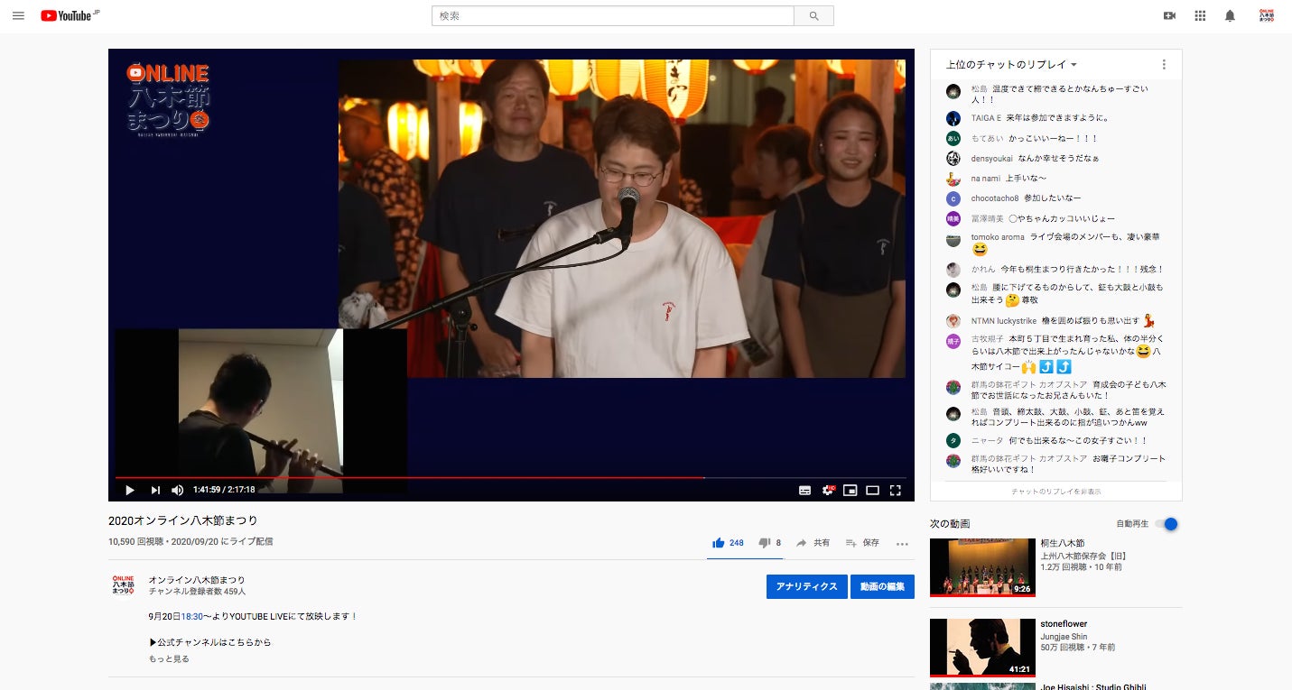Open player settings gear
The width and height of the screenshot is (1292, 690).
coord(828,490)
